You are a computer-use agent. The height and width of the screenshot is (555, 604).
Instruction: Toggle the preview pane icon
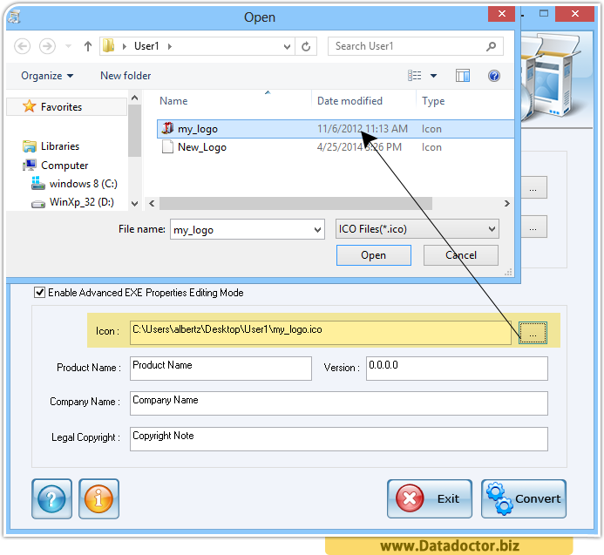click(463, 76)
